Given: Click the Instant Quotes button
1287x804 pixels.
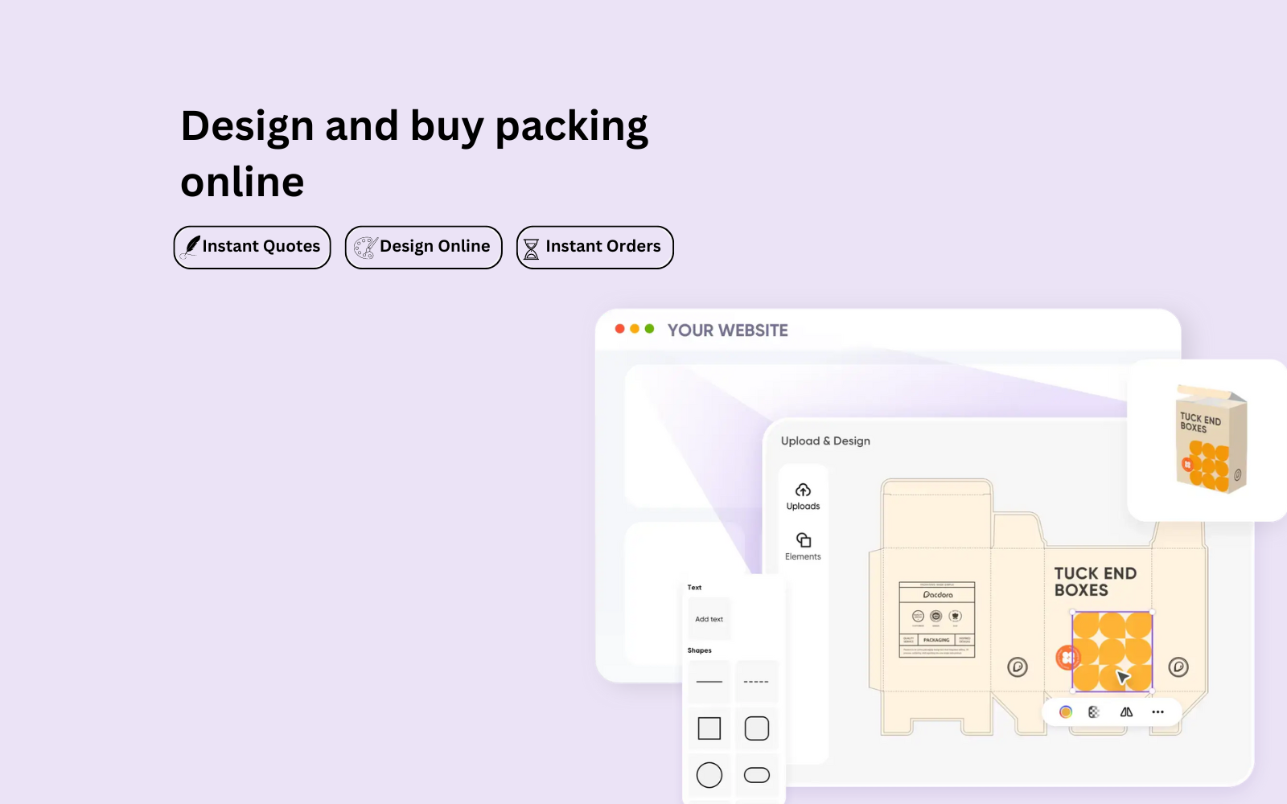Looking at the screenshot, I should [253, 247].
